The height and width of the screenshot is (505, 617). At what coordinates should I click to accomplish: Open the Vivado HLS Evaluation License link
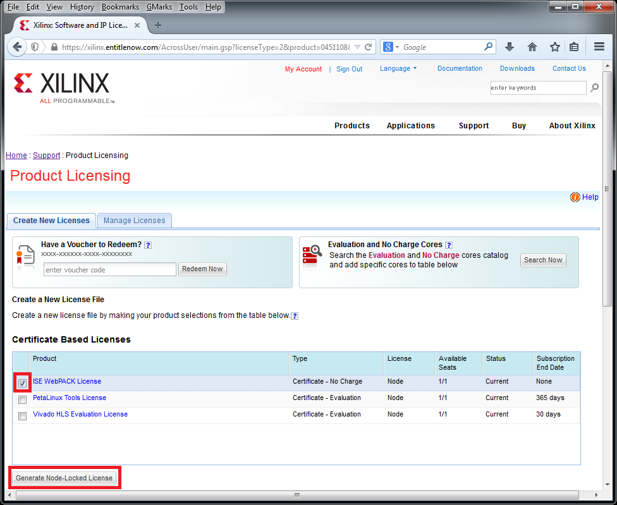pos(80,415)
